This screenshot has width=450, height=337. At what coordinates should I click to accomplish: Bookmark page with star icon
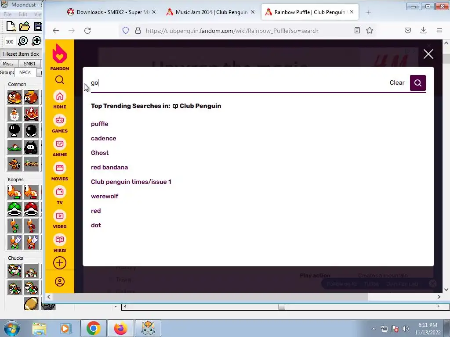(370, 30)
